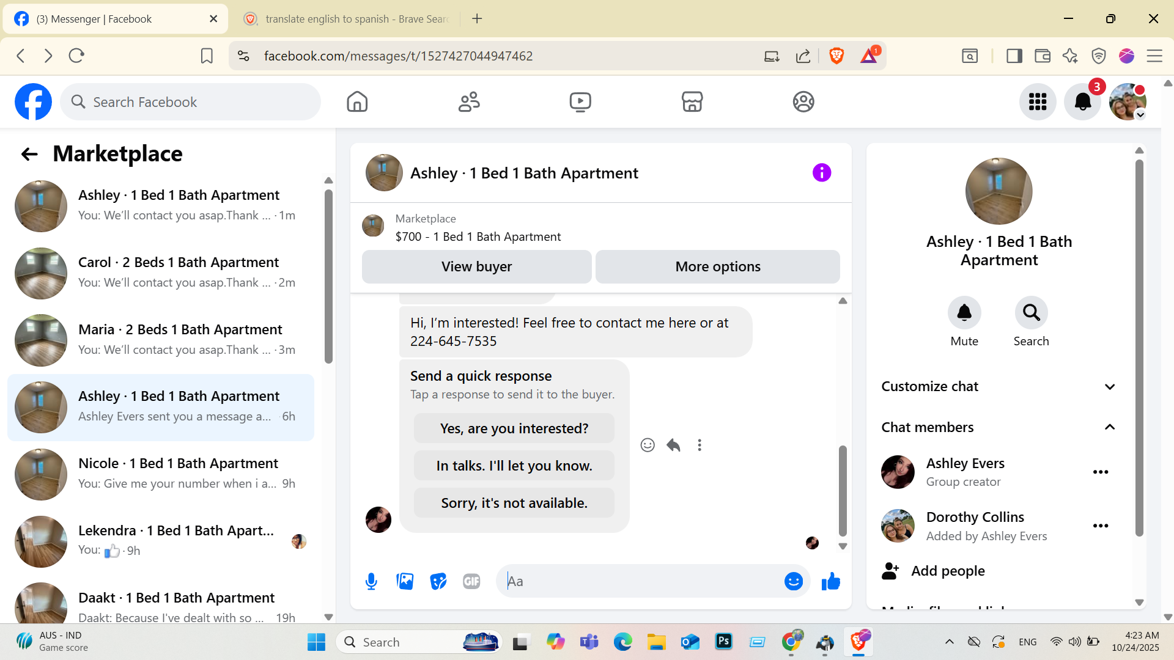Mute the Ashley apartment chat
The height and width of the screenshot is (660, 1174).
click(964, 313)
